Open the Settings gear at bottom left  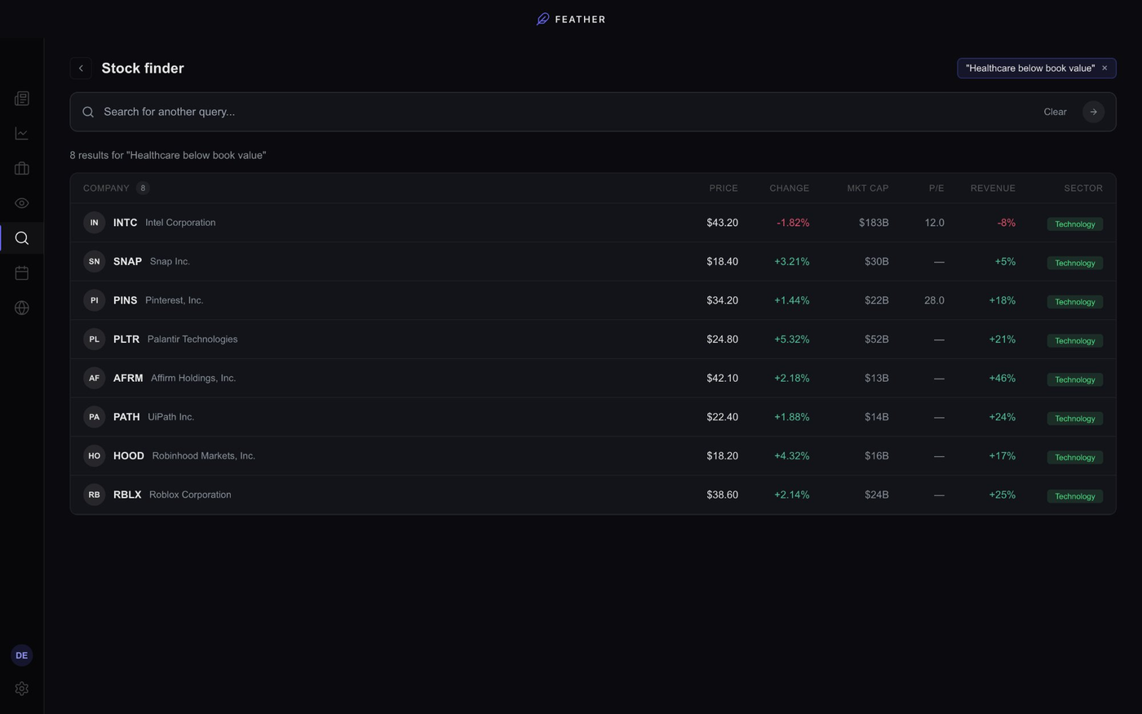click(21, 689)
